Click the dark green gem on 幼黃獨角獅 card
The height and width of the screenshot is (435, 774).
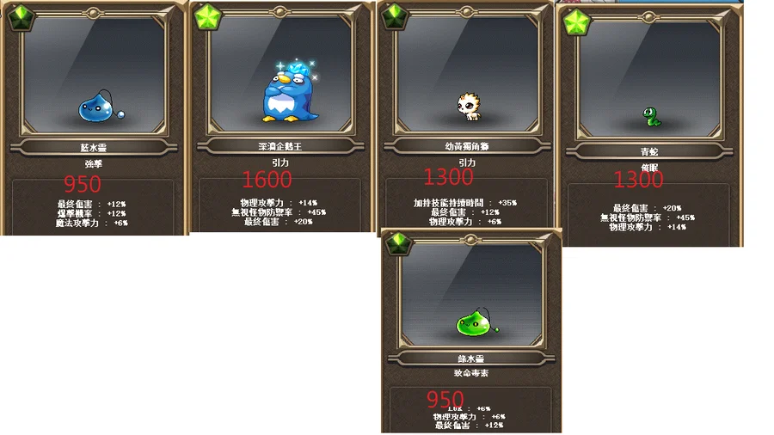(x=394, y=16)
